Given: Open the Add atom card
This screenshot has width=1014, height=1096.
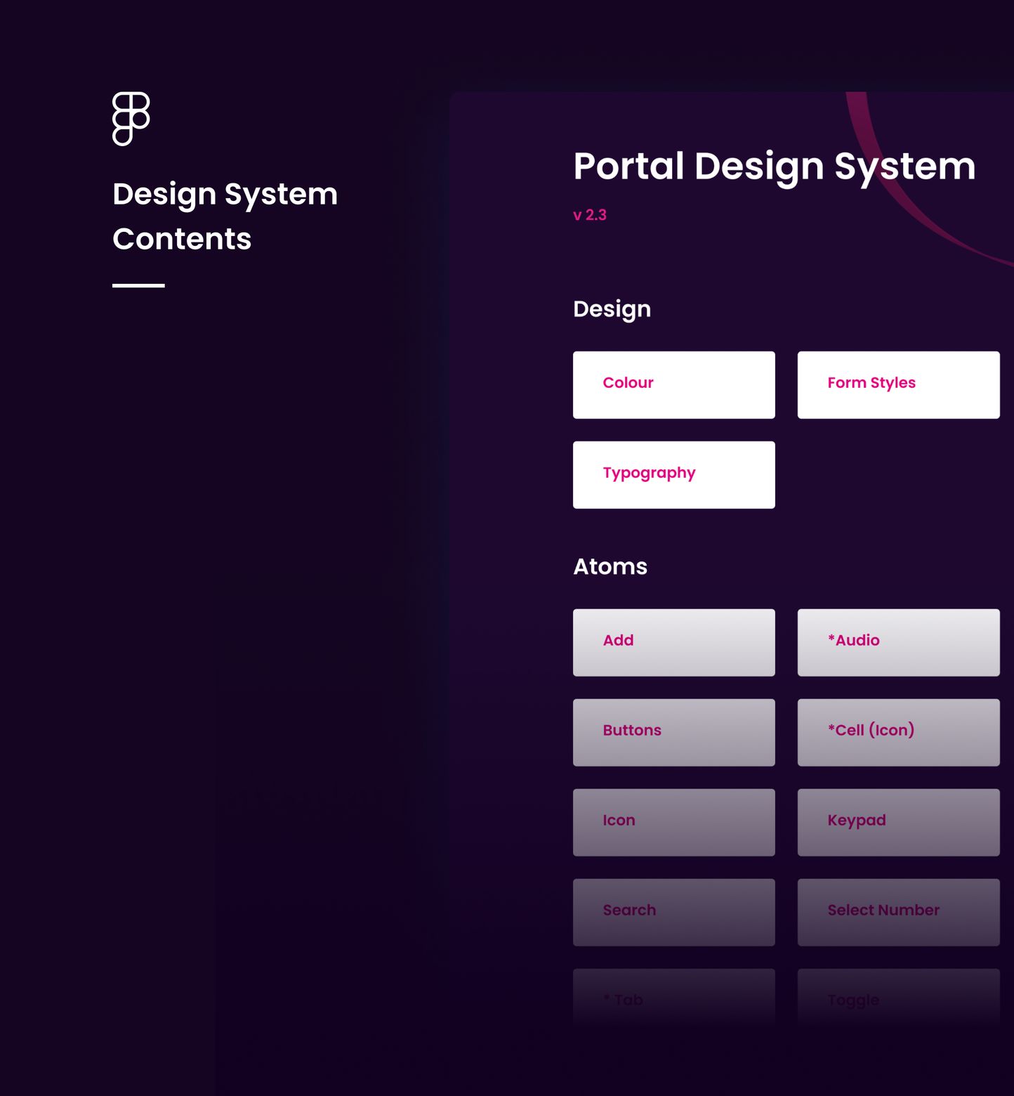Looking at the screenshot, I should pos(673,641).
